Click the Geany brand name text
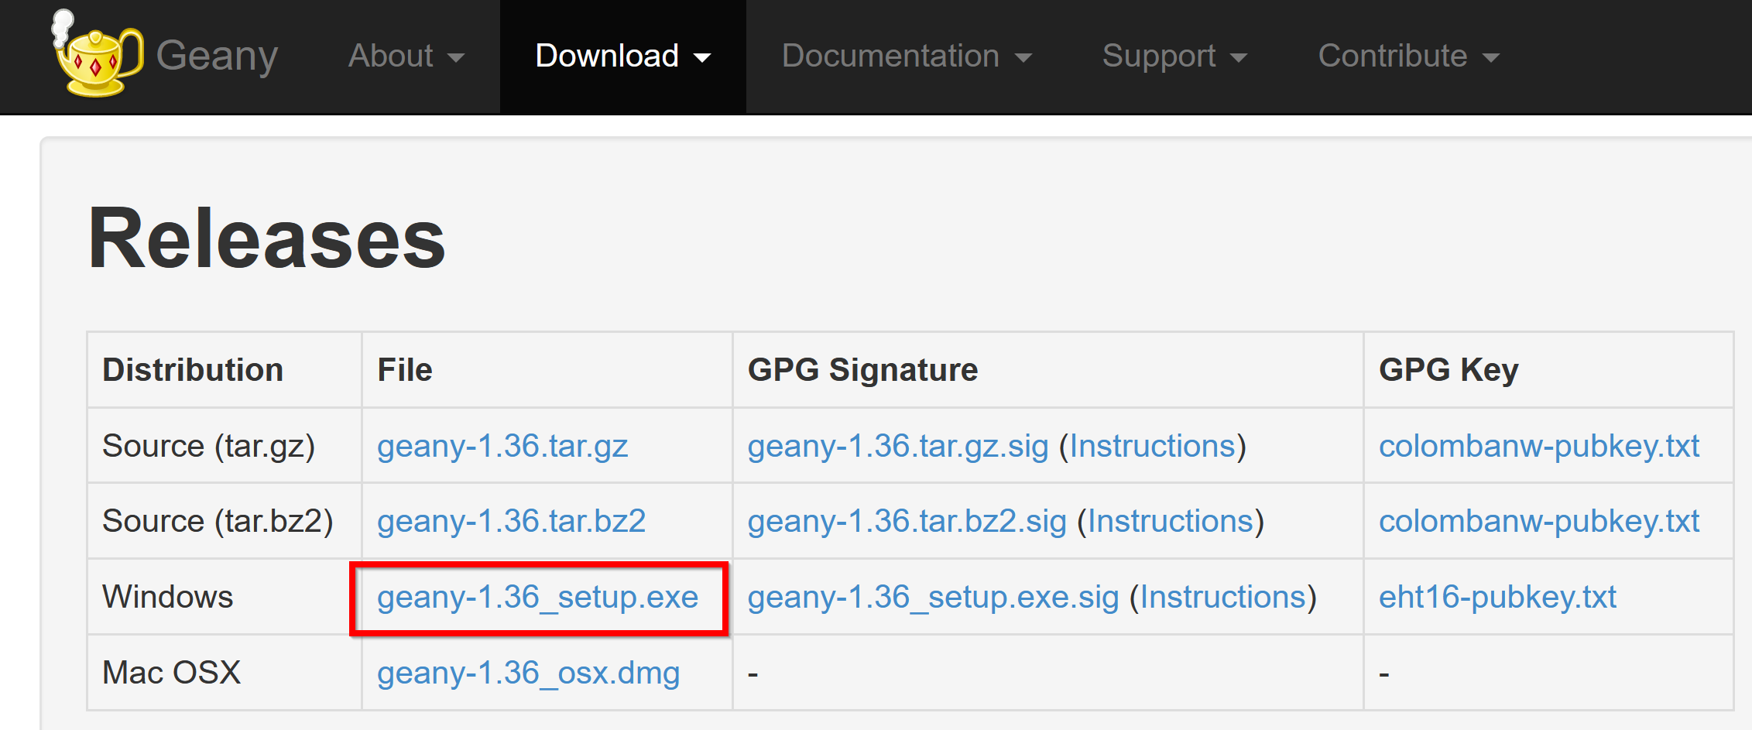Screen dimensions: 1752x730 217,57
